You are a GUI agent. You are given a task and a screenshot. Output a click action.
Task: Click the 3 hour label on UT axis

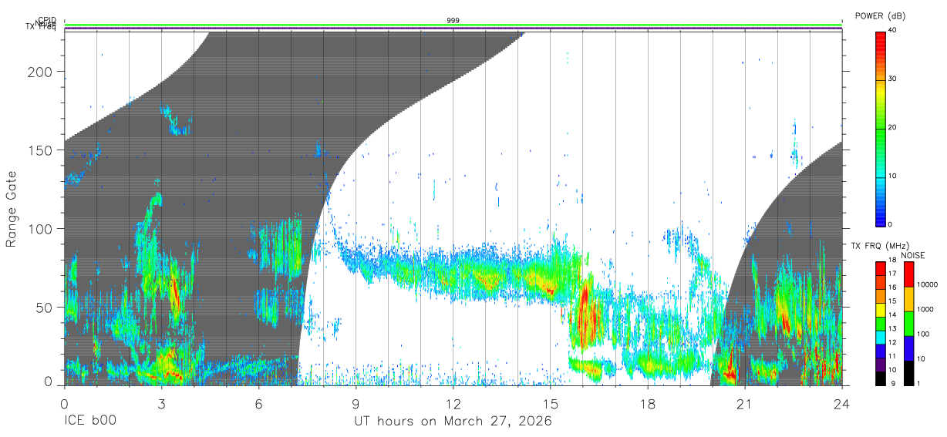[x=161, y=404]
